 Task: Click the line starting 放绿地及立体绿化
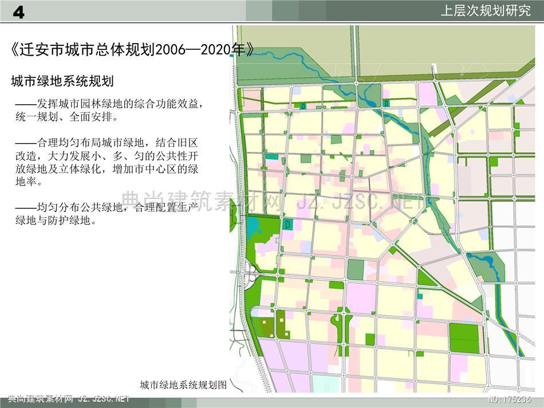pyautogui.click(x=107, y=168)
